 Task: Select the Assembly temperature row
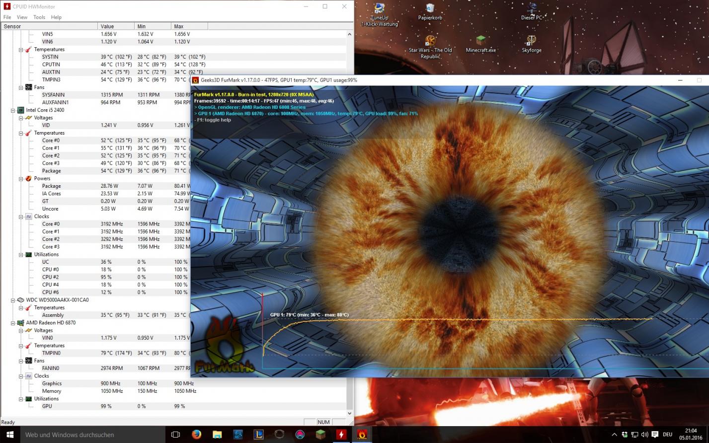(116, 315)
